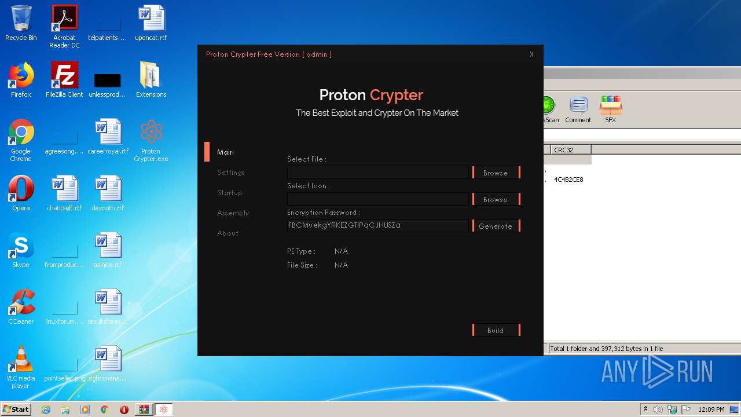Image resolution: width=741 pixels, height=417 pixels.
Task: Open the resultsfores rtf document icon
Action: point(108,307)
